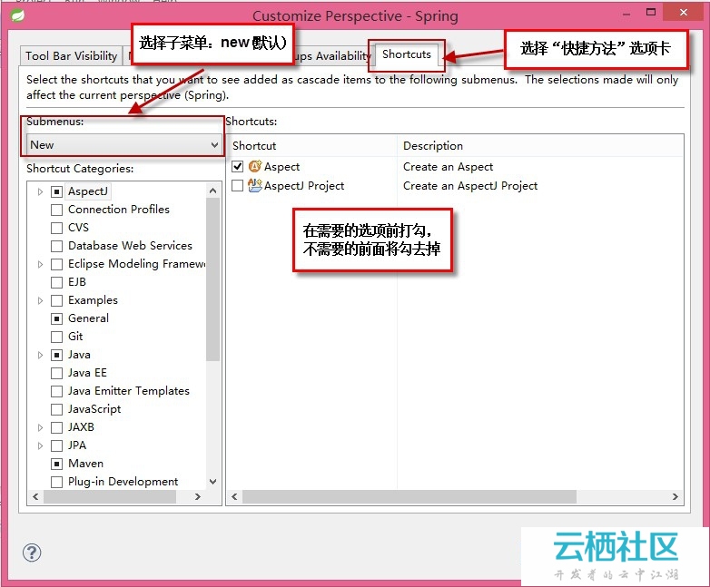Image resolution: width=710 pixels, height=587 pixels.
Task: Open the Availability tab
Action: 333,56
